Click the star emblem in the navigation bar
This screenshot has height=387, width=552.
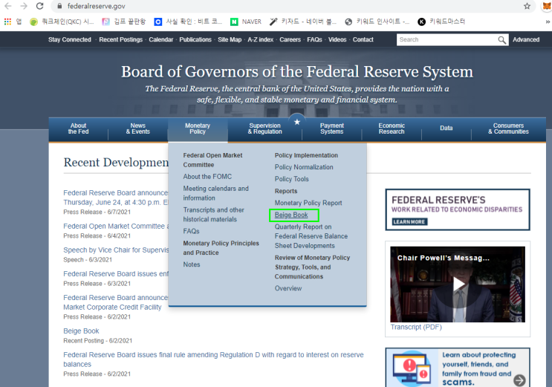click(x=297, y=122)
